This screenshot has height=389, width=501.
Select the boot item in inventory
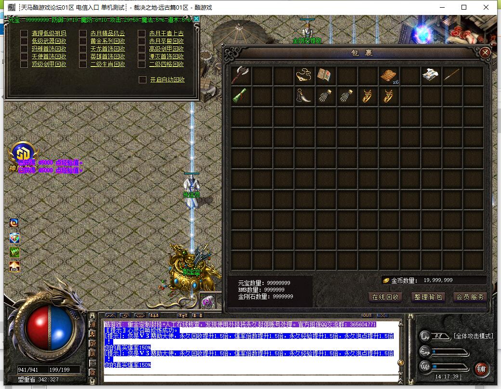tap(304, 96)
